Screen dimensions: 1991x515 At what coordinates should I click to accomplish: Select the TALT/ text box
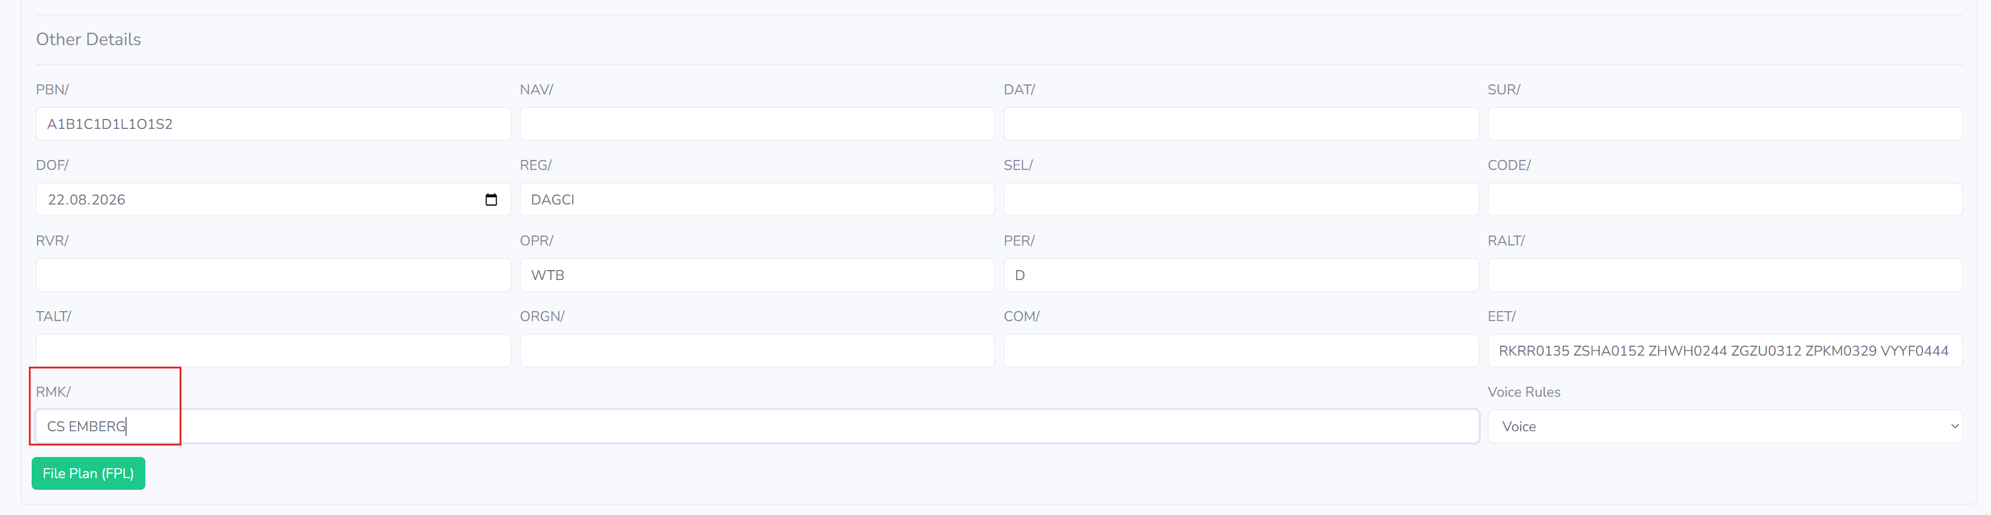click(273, 352)
